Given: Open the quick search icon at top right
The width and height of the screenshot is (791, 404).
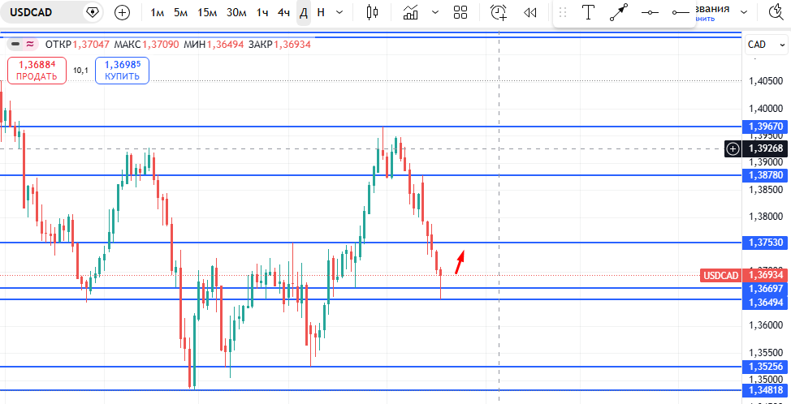Looking at the screenshot, I should pyautogui.click(x=777, y=13).
